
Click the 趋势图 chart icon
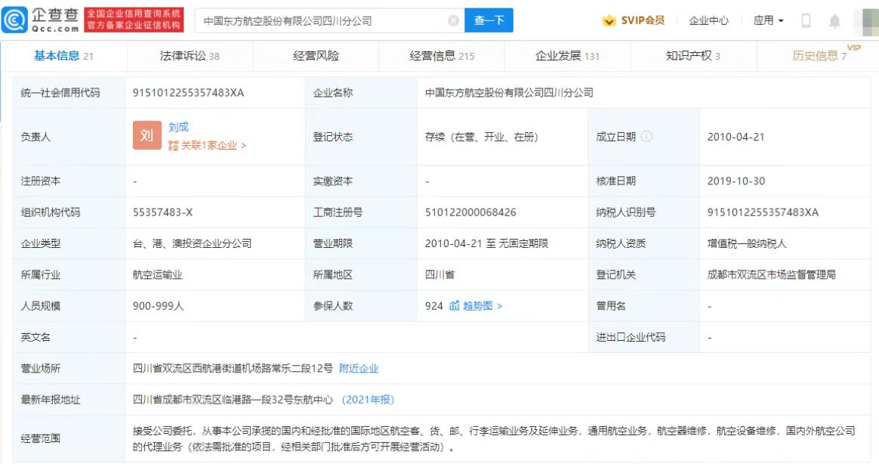point(454,306)
